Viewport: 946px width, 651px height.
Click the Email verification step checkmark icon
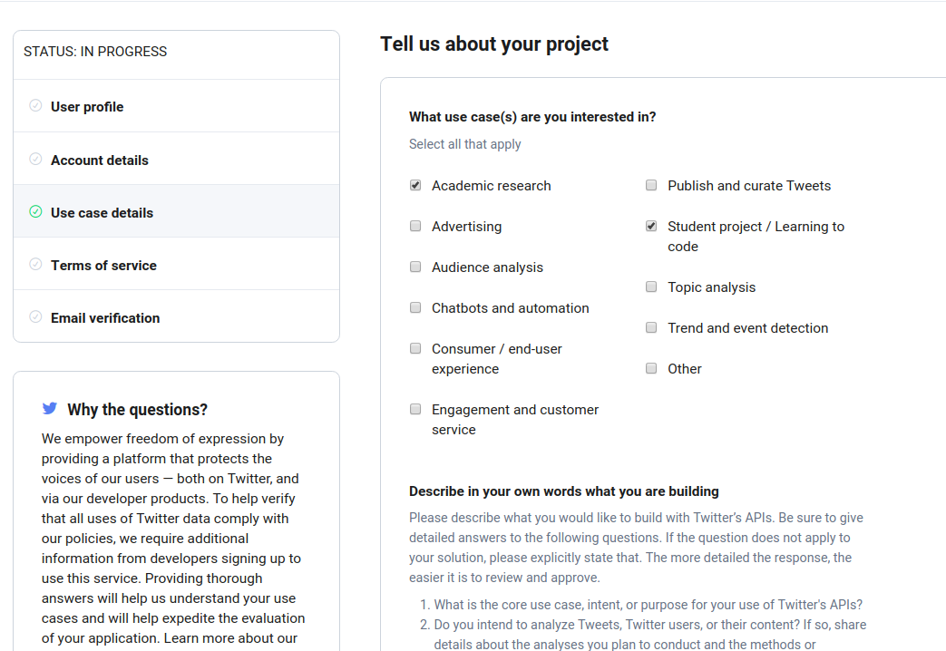point(35,317)
